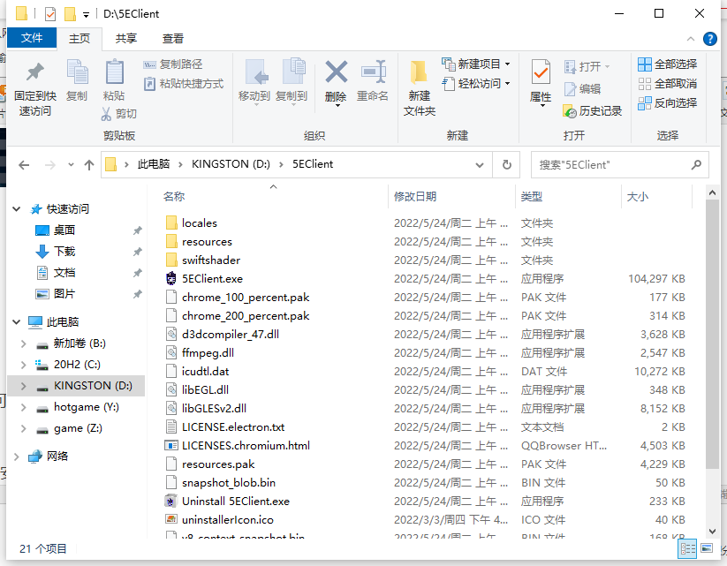Image resolution: width=727 pixels, height=566 pixels.
Task: Open the File (文件) tab
Action: click(32, 38)
